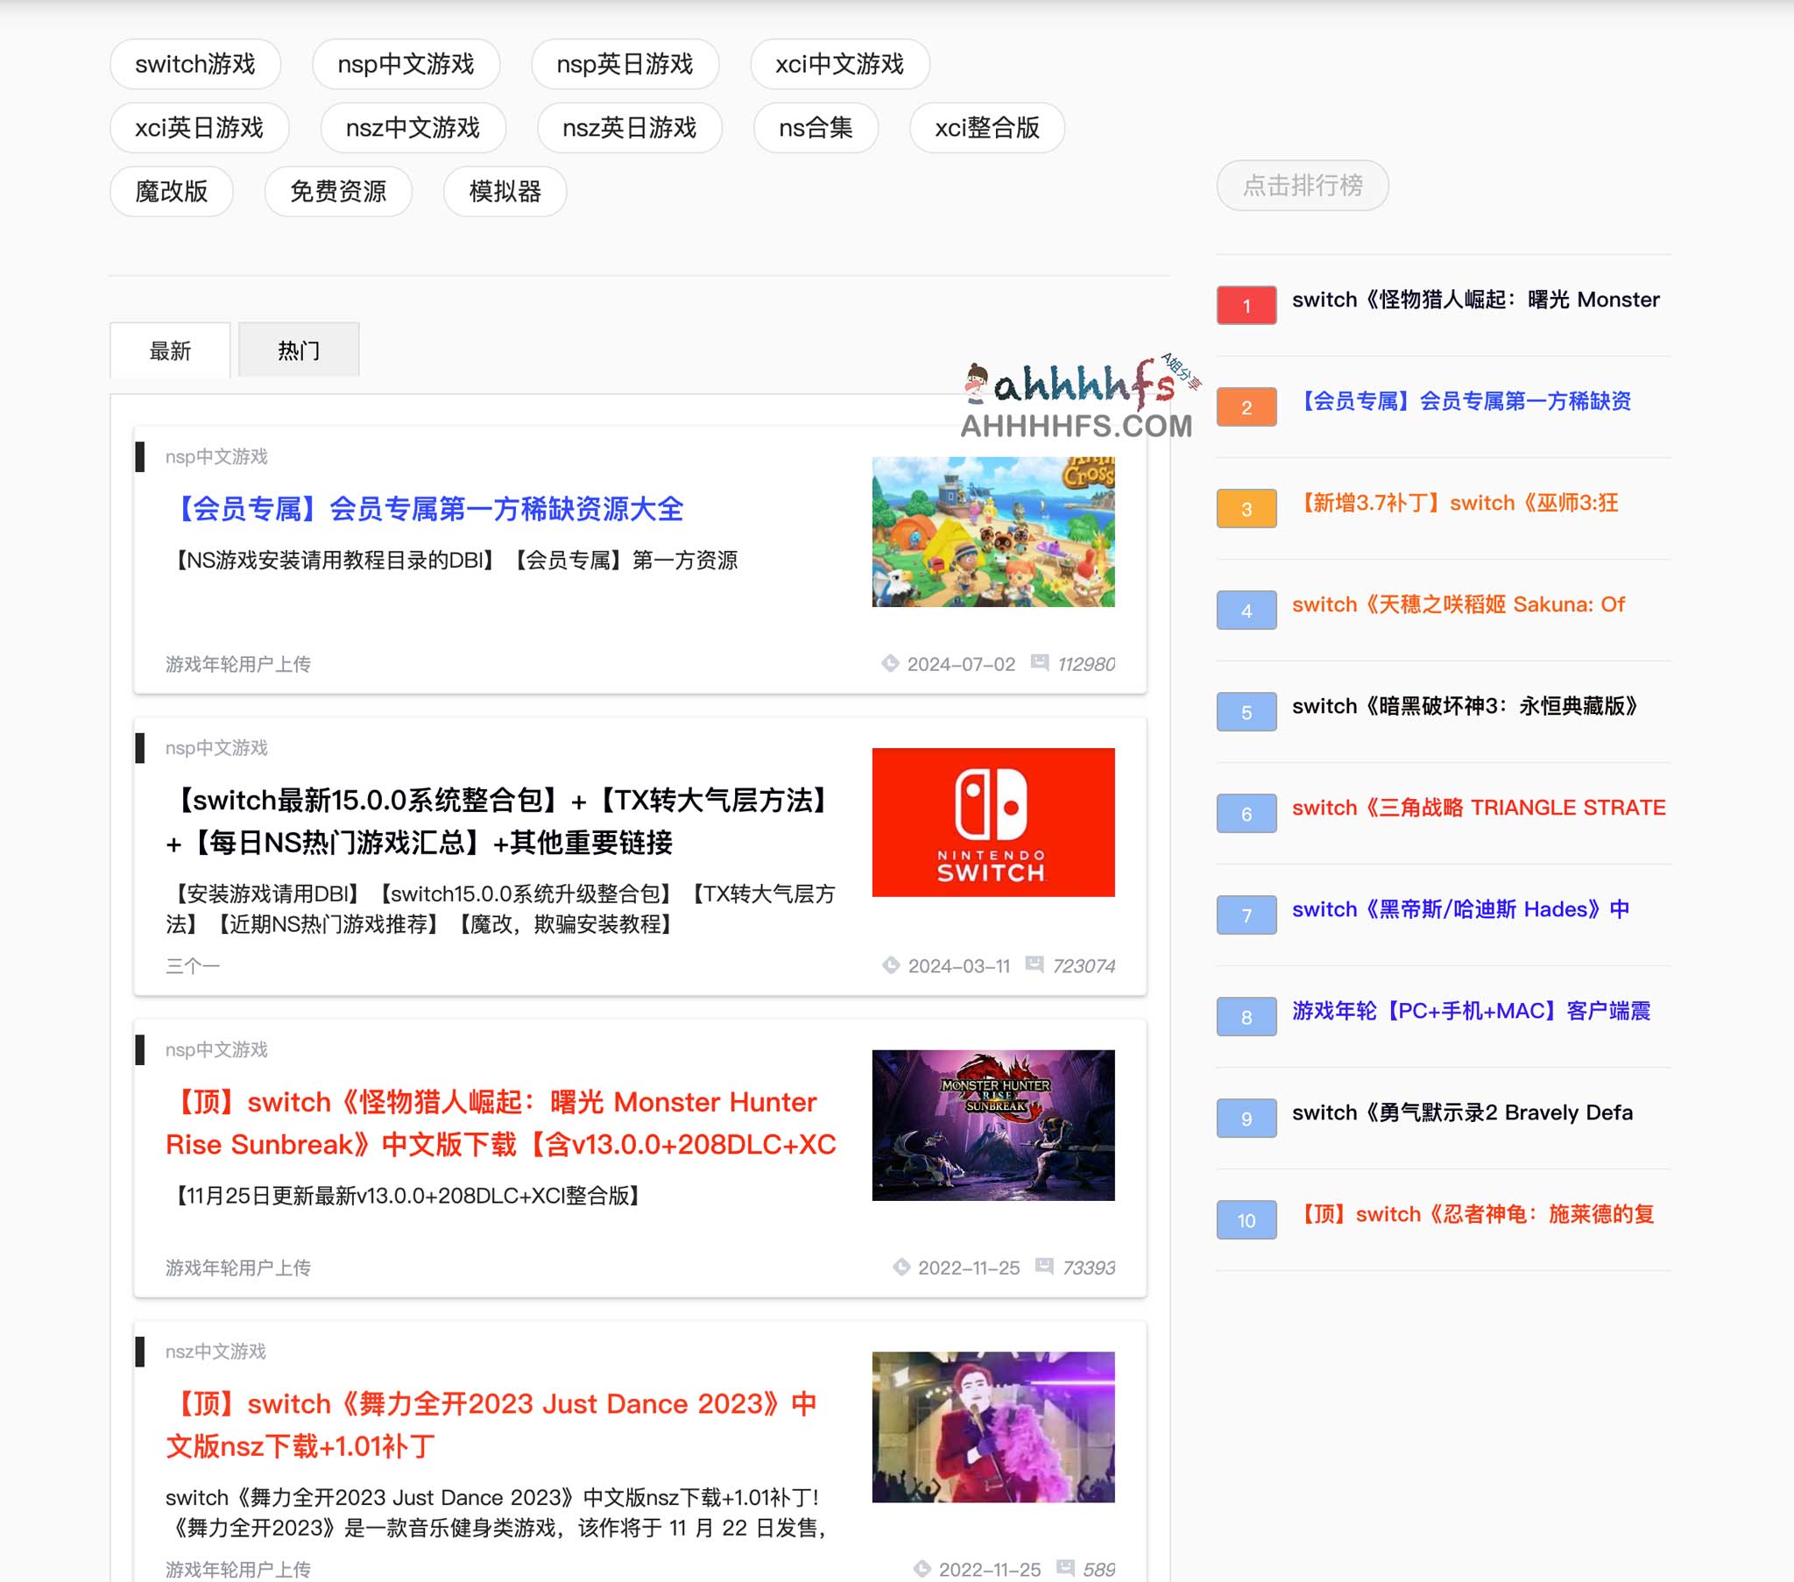Image resolution: width=1794 pixels, height=1582 pixels.
Task: Click the rank 7 badge
Action: tap(1247, 915)
